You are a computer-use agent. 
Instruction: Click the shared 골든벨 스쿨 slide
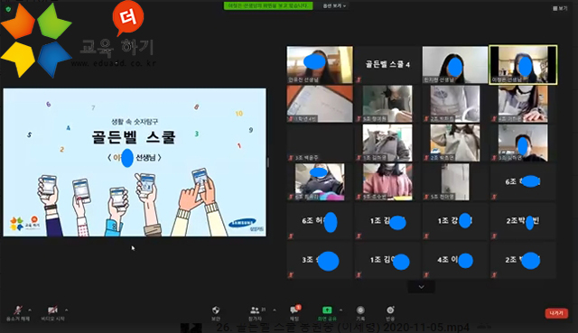click(x=135, y=162)
